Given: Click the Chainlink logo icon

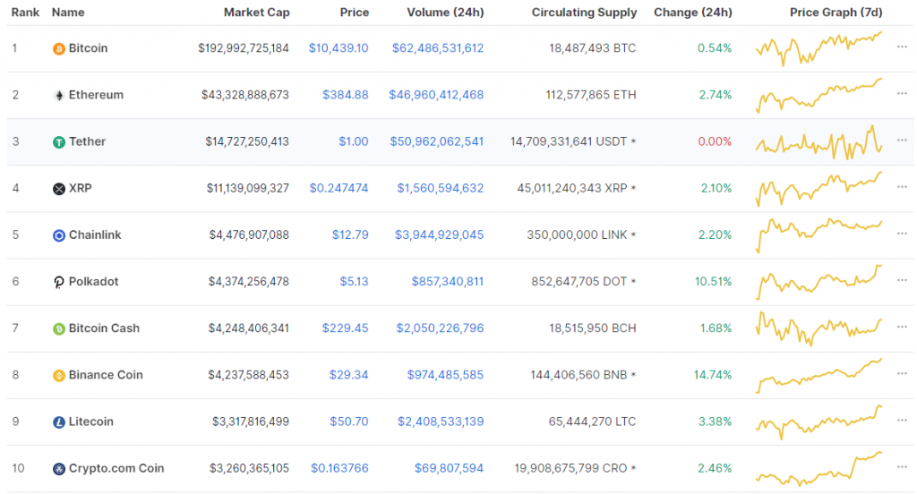Looking at the screenshot, I should point(58,235).
